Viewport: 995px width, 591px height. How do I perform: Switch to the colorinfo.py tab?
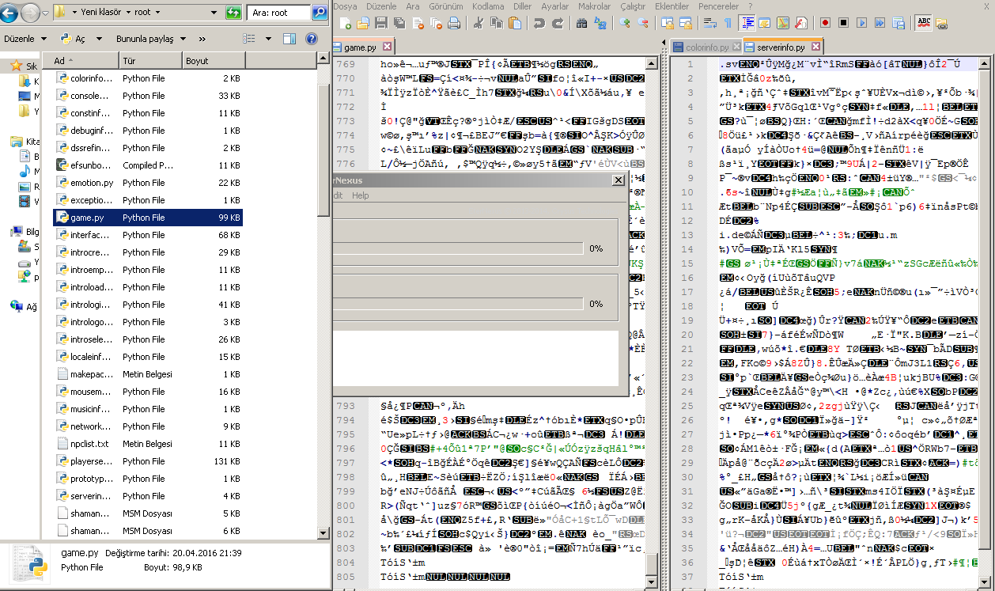click(706, 47)
